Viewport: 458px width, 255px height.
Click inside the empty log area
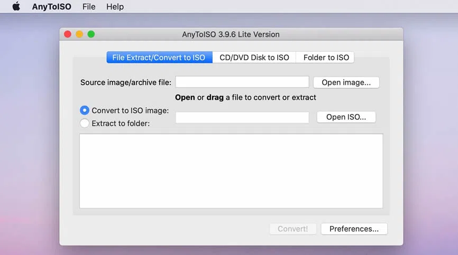click(231, 171)
